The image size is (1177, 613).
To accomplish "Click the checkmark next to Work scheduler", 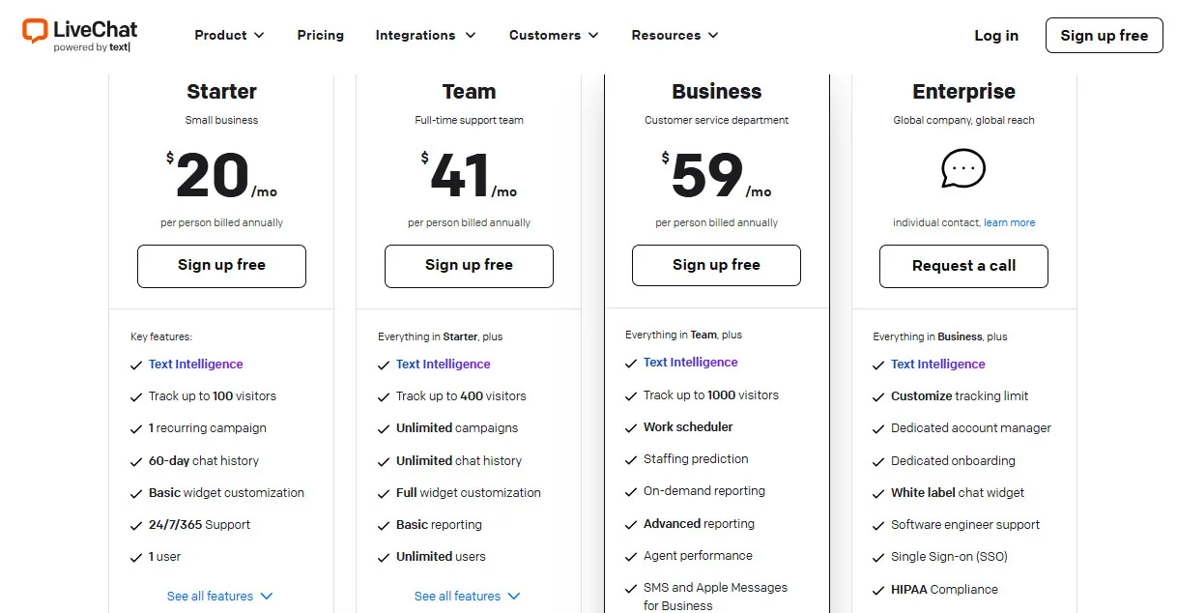I will 632,426.
